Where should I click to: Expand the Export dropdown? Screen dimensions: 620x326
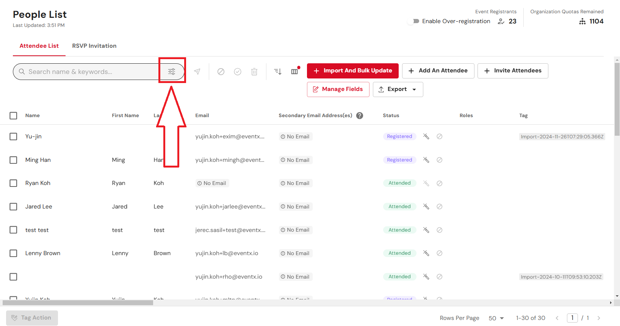tap(398, 89)
